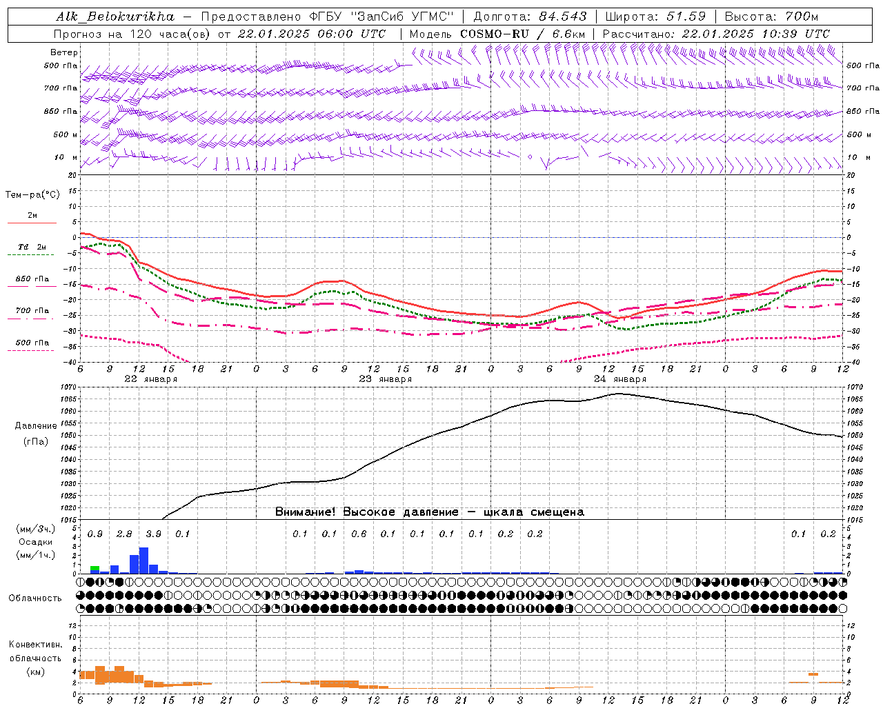883x706 pixels.
Task: Click the 0.9 precipitation total value
Action: [95, 534]
